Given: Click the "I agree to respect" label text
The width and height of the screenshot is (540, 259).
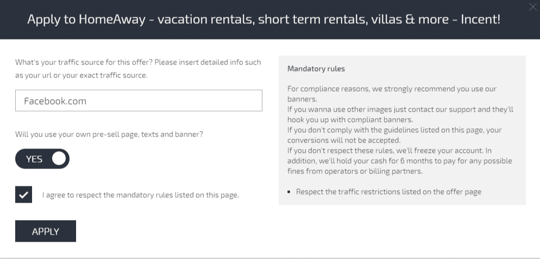Looking at the screenshot, I should (x=140, y=195).
